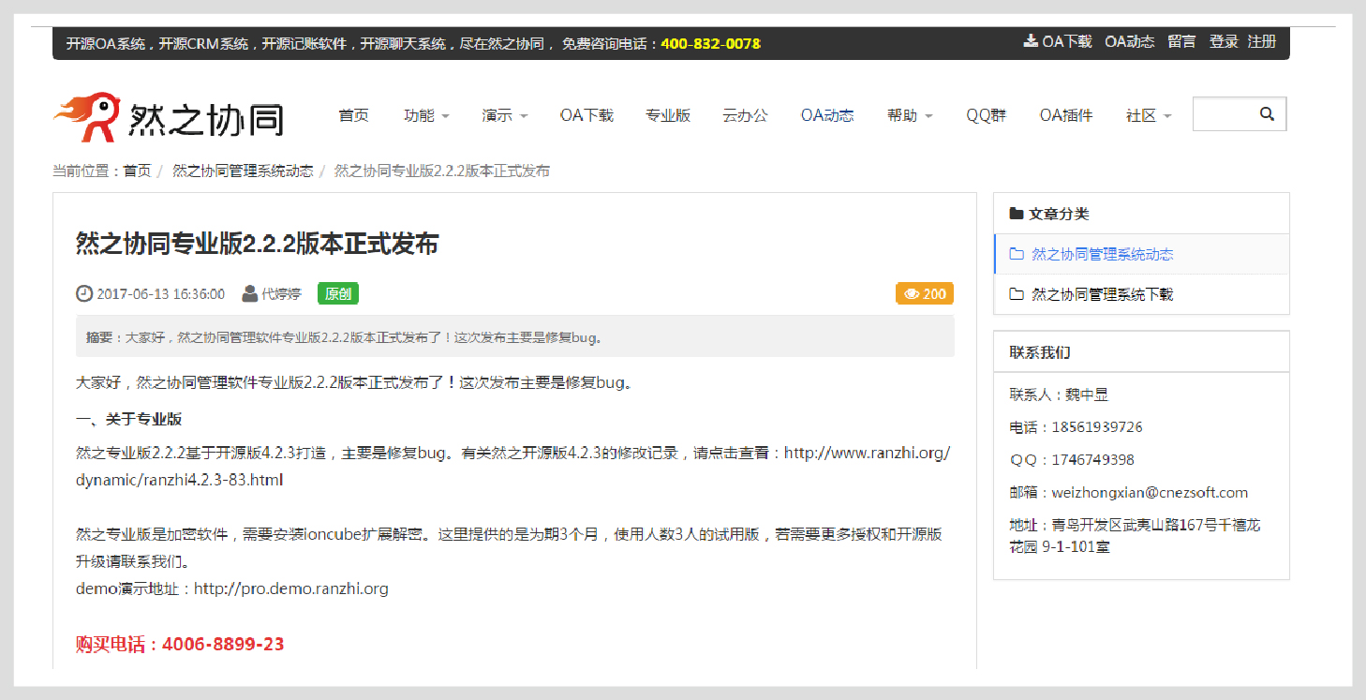
Task: Click contact phone 18561939726
Action: pos(1097,426)
